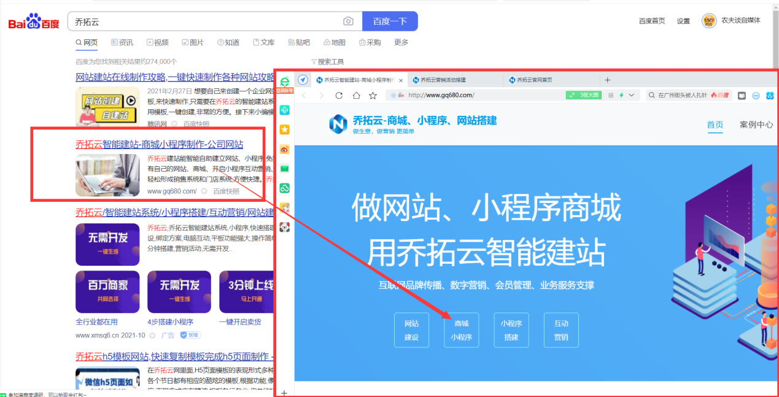
Task: Click the star favorites icon in the sidebar
Action: (x=284, y=129)
